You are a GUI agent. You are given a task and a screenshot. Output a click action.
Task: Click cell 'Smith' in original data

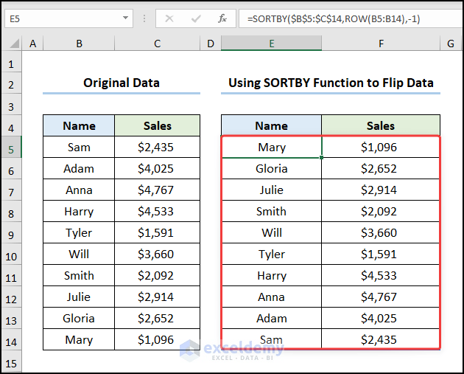[x=79, y=275]
